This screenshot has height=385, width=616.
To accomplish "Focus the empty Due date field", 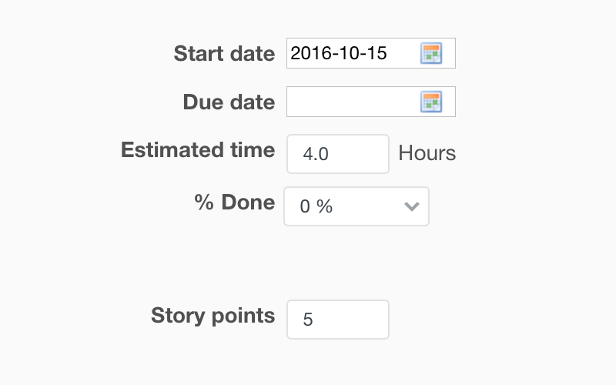I will coord(352,102).
